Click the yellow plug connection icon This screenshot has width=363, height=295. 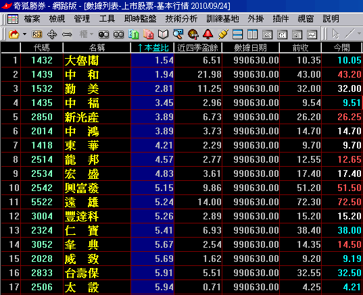tap(223, 34)
